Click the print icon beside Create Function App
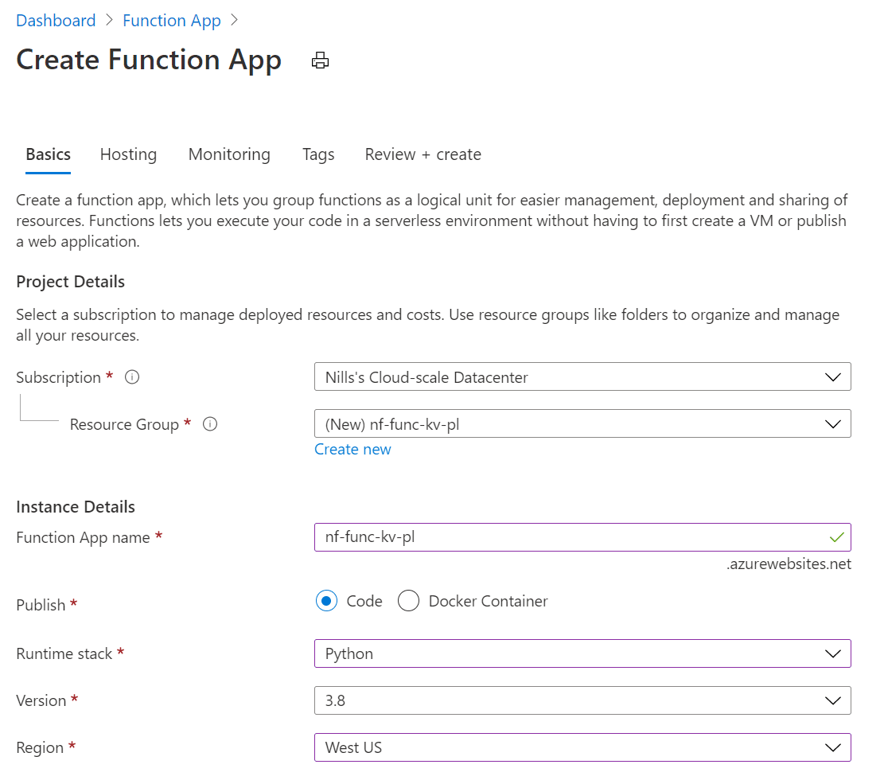 coord(321,60)
